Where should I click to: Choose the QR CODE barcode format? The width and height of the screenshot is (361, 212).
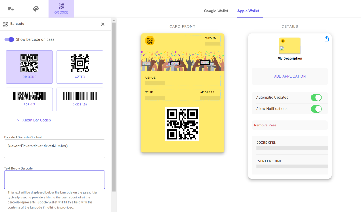(29, 67)
